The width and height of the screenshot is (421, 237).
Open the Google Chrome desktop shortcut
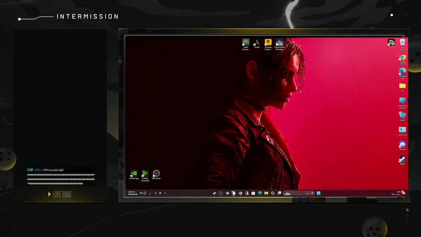coord(402,60)
